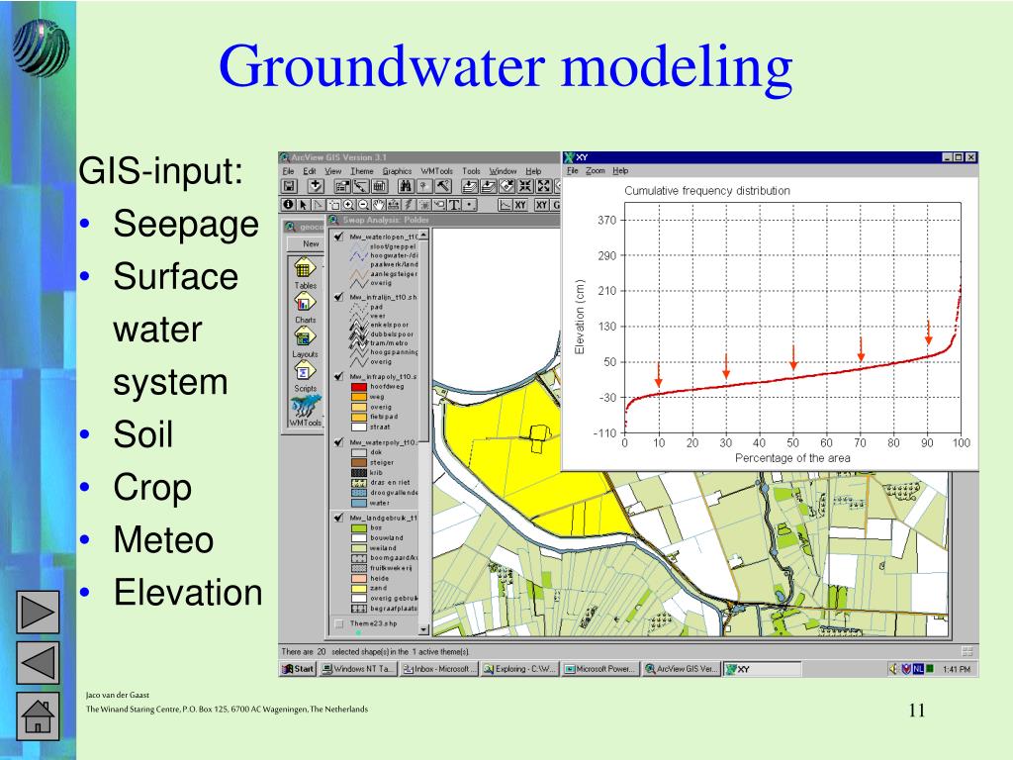Open the Graphics menu in ArcView
Image resolution: width=1013 pixels, height=760 pixels.
(397, 171)
